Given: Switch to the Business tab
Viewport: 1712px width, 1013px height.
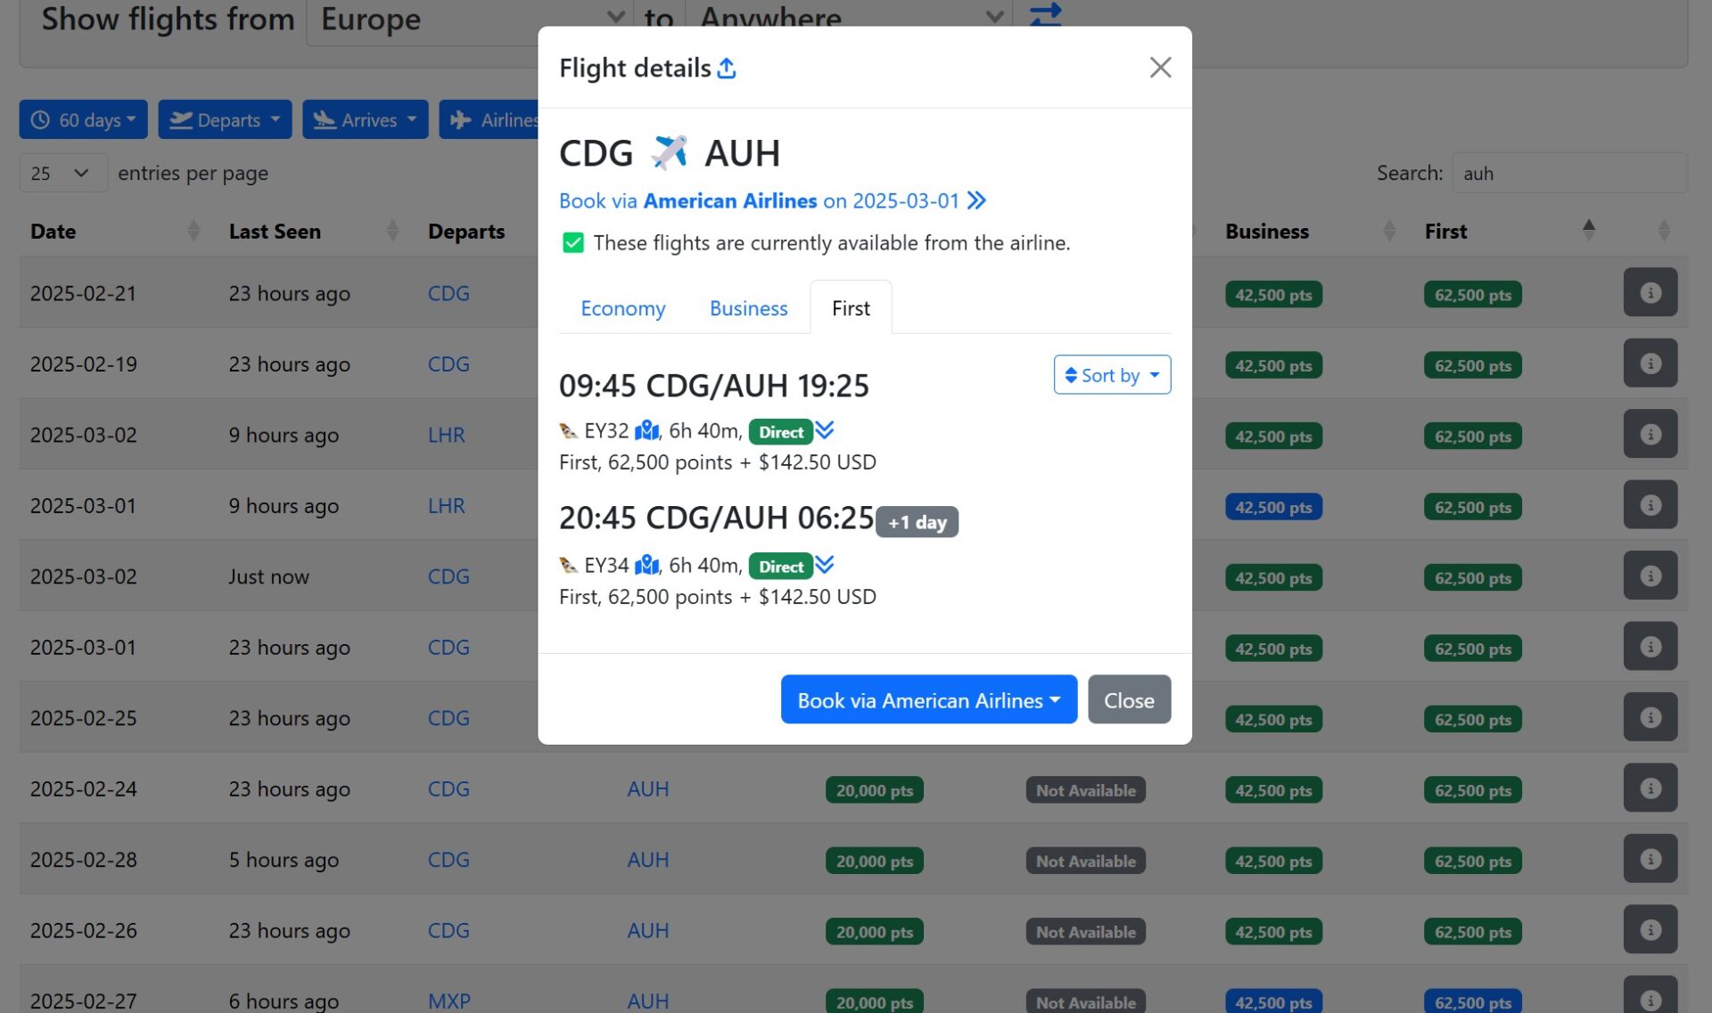Looking at the screenshot, I should click(748, 307).
